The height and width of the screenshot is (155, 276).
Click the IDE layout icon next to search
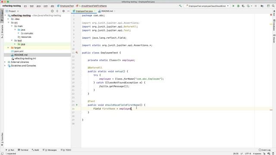tap(268, 6)
